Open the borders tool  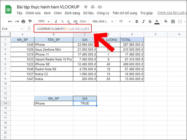173,21
